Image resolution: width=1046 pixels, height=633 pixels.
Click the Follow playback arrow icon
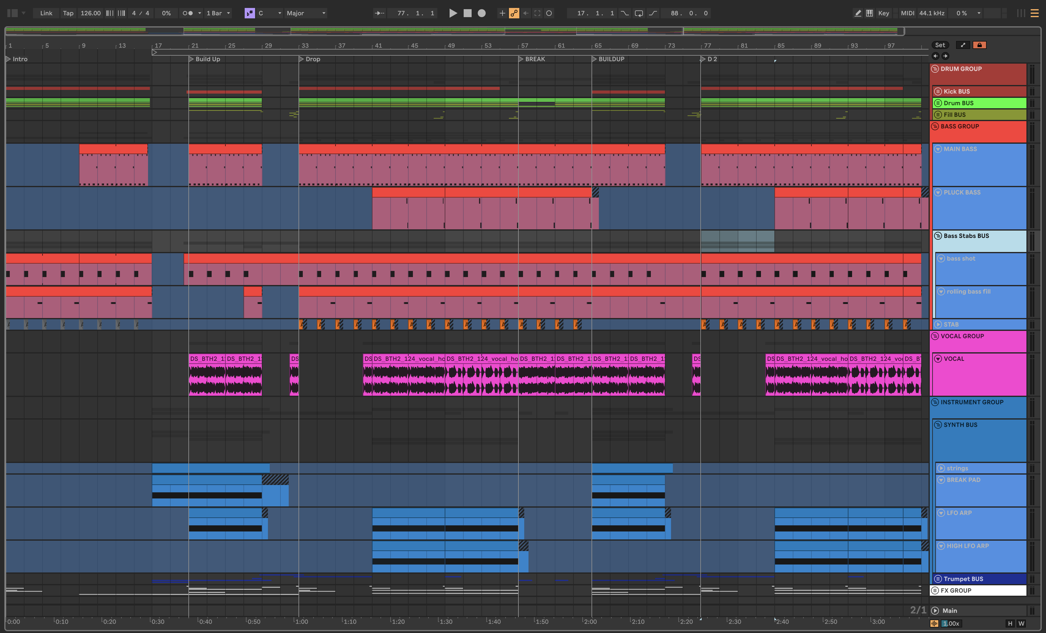point(379,13)
